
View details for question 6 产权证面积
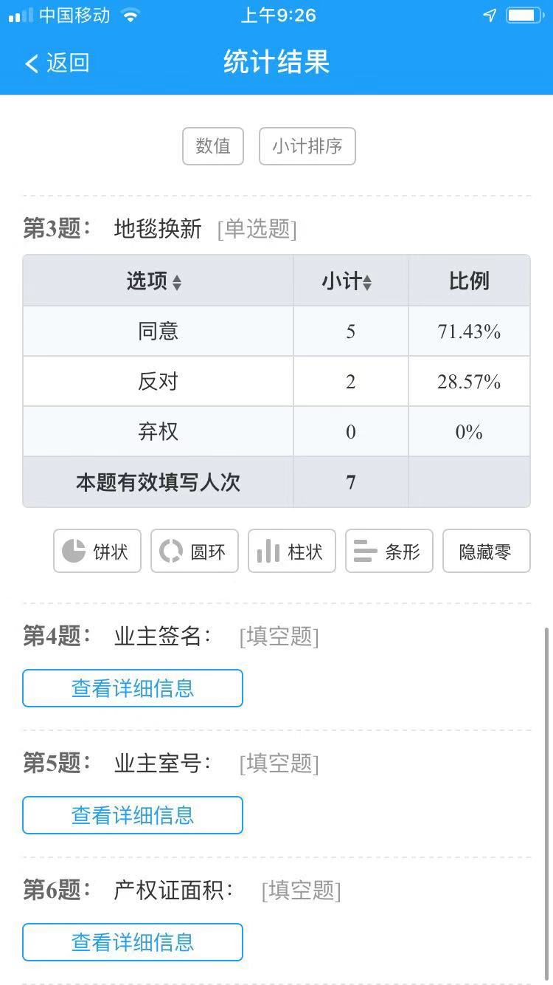click(133, 942)
